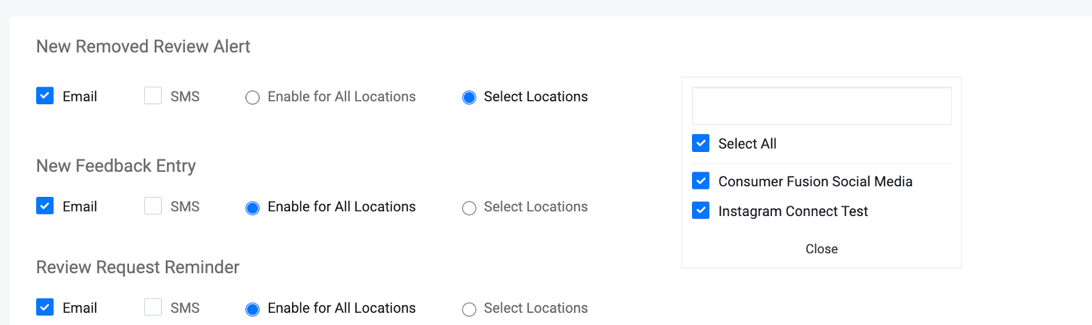The image size is (1092, 325).
Task: Uncheck Email for New Feedback Entry
Action: [x=45, y=206]
